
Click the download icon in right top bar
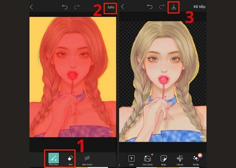click(x=174, y=7)
